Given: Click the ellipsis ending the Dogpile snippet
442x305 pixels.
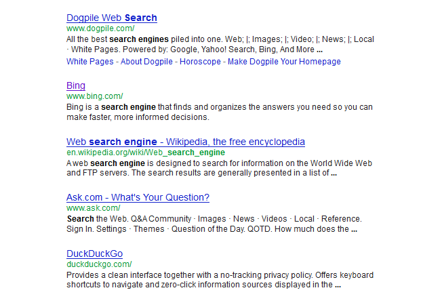Looking at the screenshot, I should click(319, 51).
